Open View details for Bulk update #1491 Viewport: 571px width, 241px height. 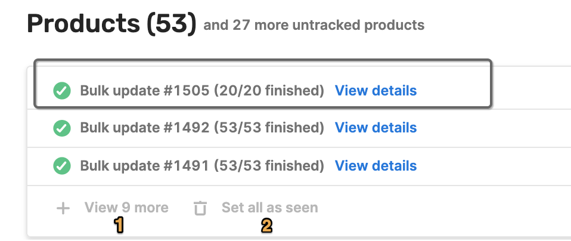[x=376, y=165]
